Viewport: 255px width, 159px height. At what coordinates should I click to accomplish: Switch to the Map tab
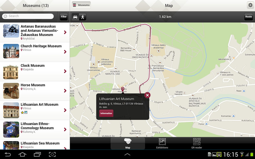[128, 143]
